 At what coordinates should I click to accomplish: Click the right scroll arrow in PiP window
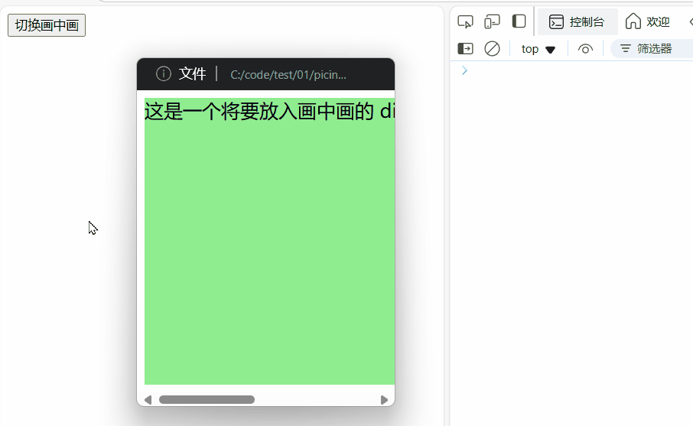tap(384, 400)
